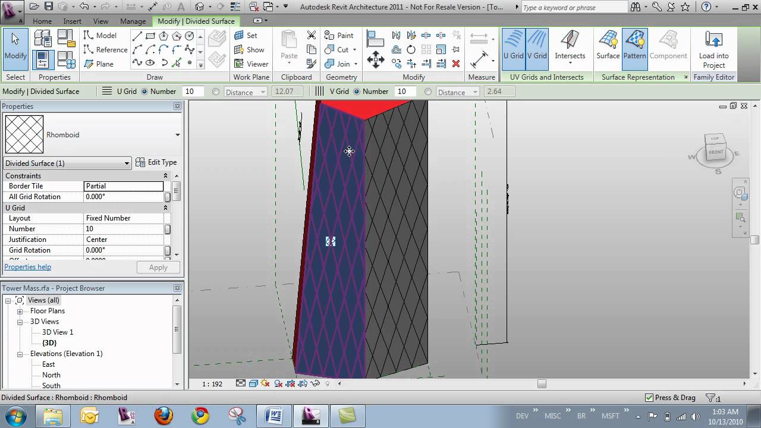Image resolution: width=761 pixels, height=428 pixels.
Task: Click the Apply button in Properties
Action: coord(158,267)
